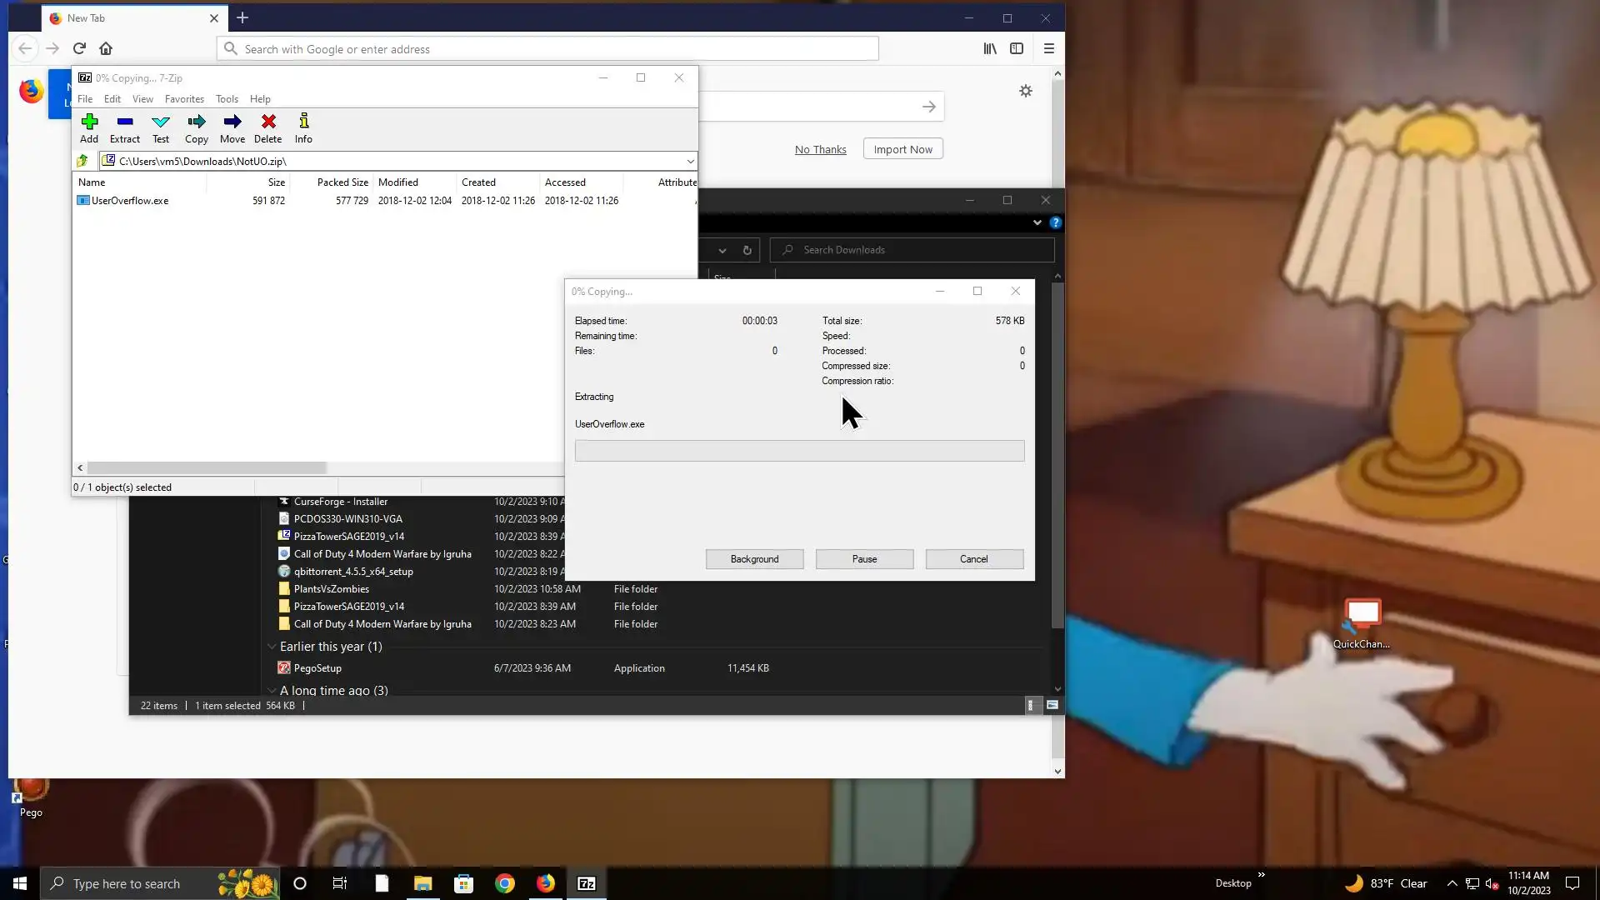Click the red Delete icon
Image resolution: width=1600 pixels, height=900 pixels.
pos(268,122)
